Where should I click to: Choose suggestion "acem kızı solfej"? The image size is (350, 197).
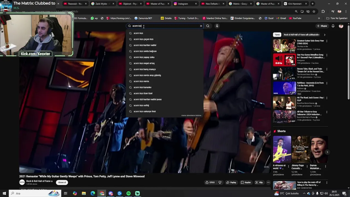(165, 105)
